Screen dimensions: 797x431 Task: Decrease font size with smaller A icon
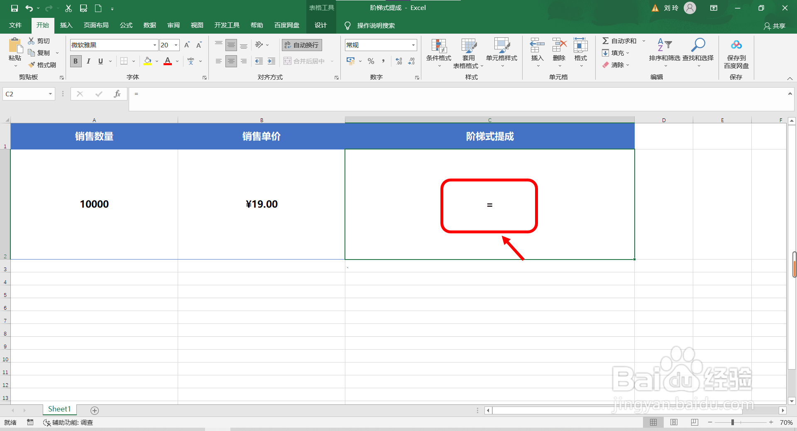coord(199,45)
